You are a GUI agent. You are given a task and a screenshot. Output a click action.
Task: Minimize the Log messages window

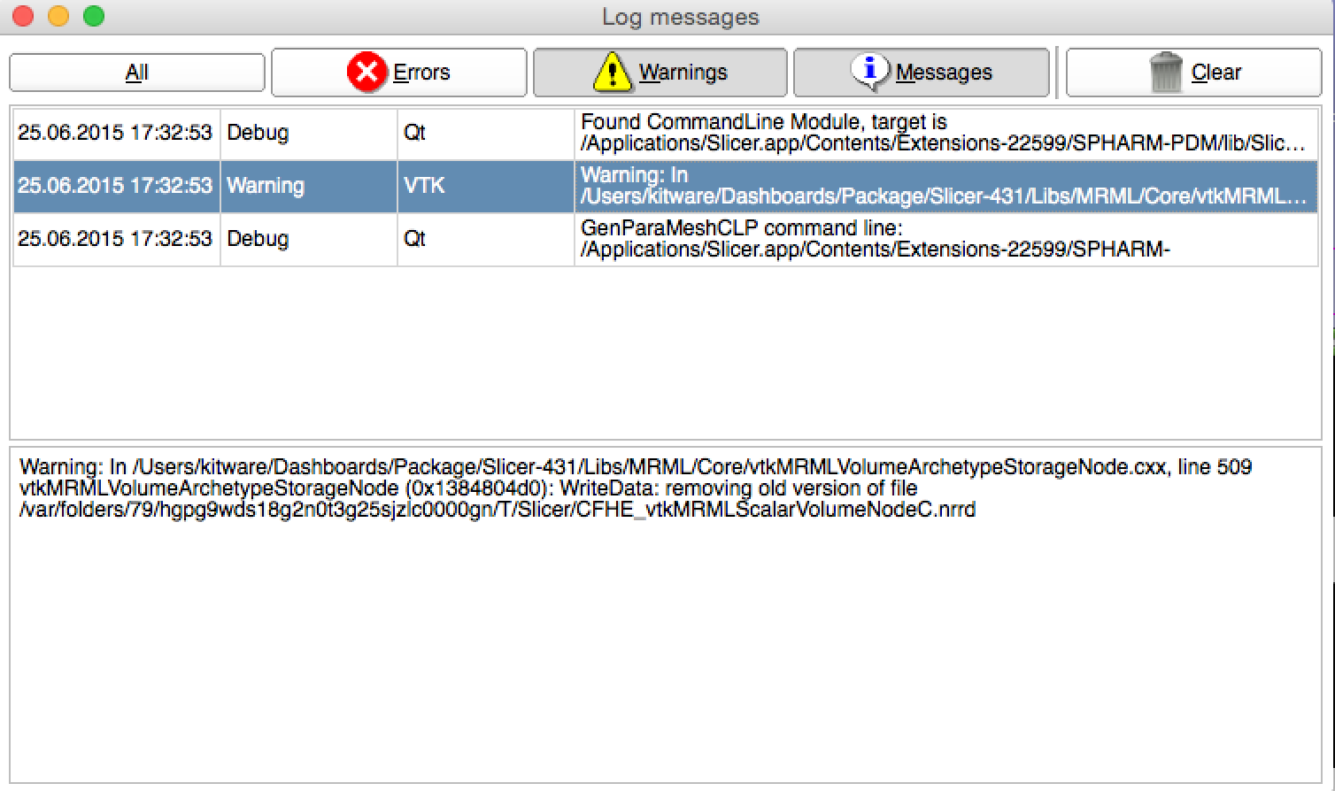58,16
